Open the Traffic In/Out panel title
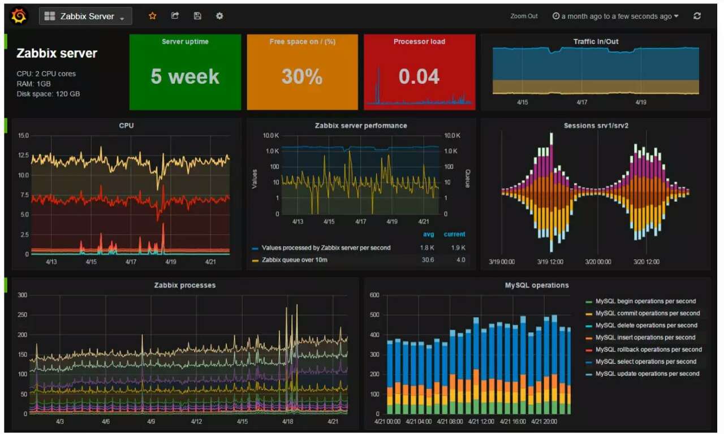 [x=596, y=41]
